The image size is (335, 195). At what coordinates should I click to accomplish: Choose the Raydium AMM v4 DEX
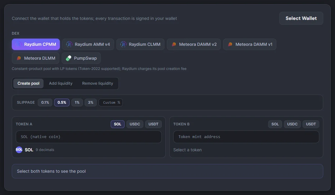coord(88,44)
